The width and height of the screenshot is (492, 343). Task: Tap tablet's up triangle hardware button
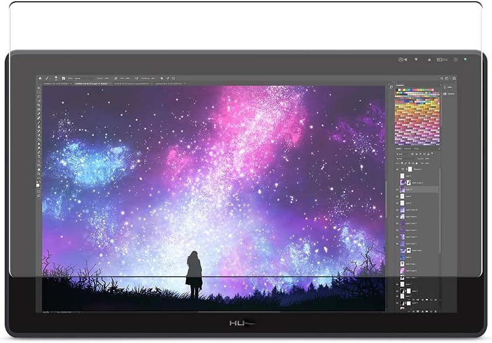(x=429, y=60)
